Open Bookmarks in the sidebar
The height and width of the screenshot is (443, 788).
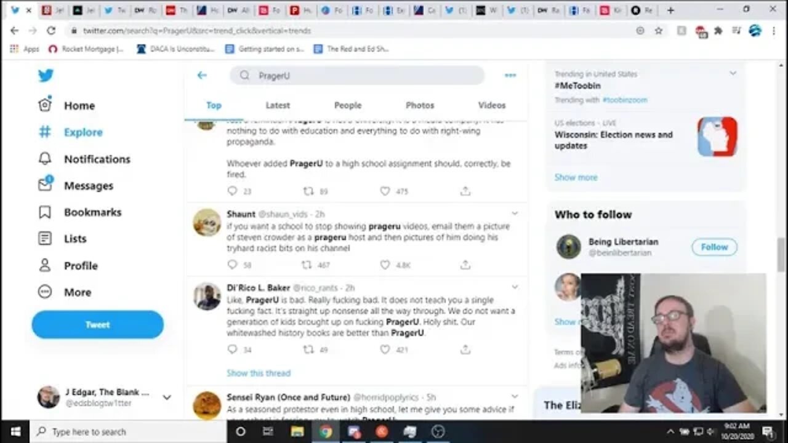pos(79,212)
